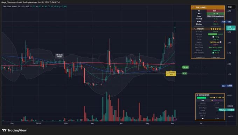238x135 pixels.
Task: Click the SETTING UP status text
Action: click(220, 98)
